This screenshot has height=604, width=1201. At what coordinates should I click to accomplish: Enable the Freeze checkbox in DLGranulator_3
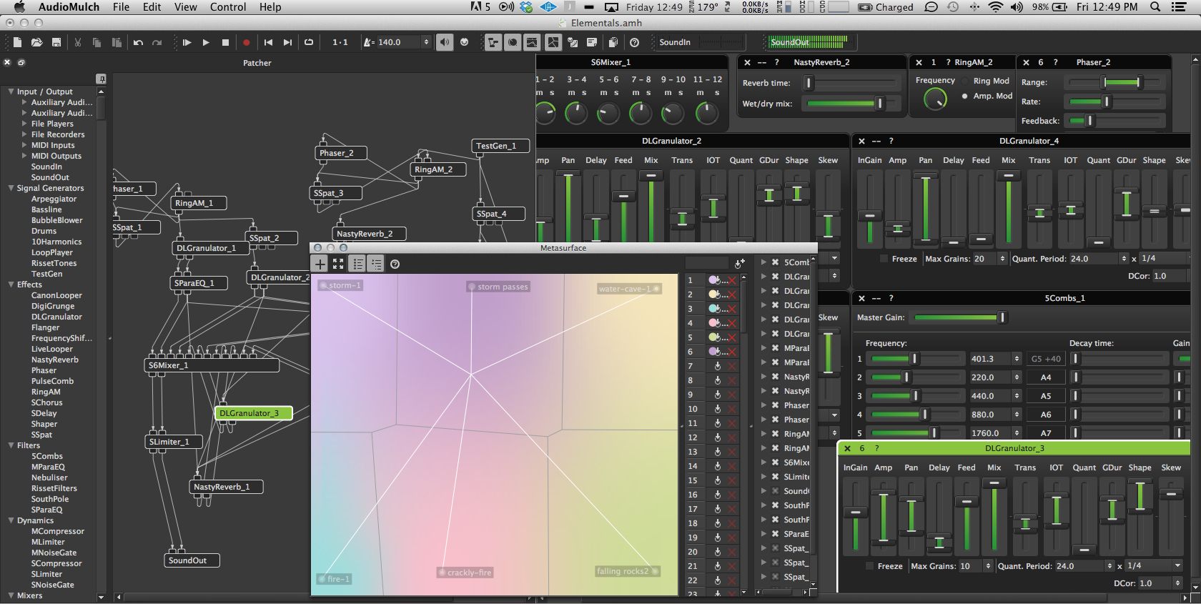(870, 566)
